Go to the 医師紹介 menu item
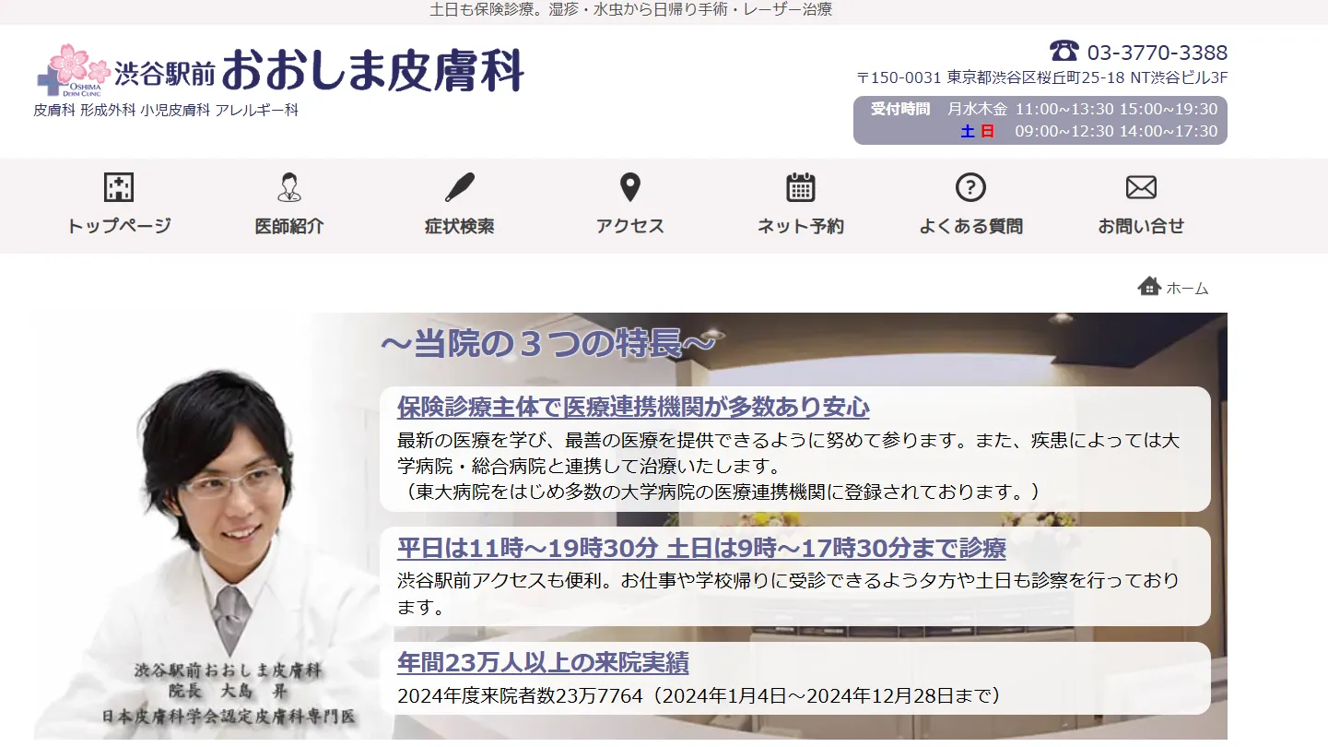 pyautogui.click(x=289, y=226)
